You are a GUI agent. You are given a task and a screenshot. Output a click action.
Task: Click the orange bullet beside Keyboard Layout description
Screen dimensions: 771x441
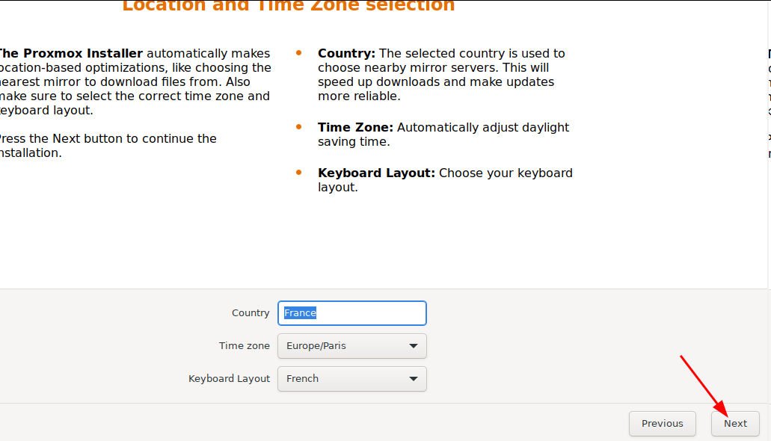[299, 173]
